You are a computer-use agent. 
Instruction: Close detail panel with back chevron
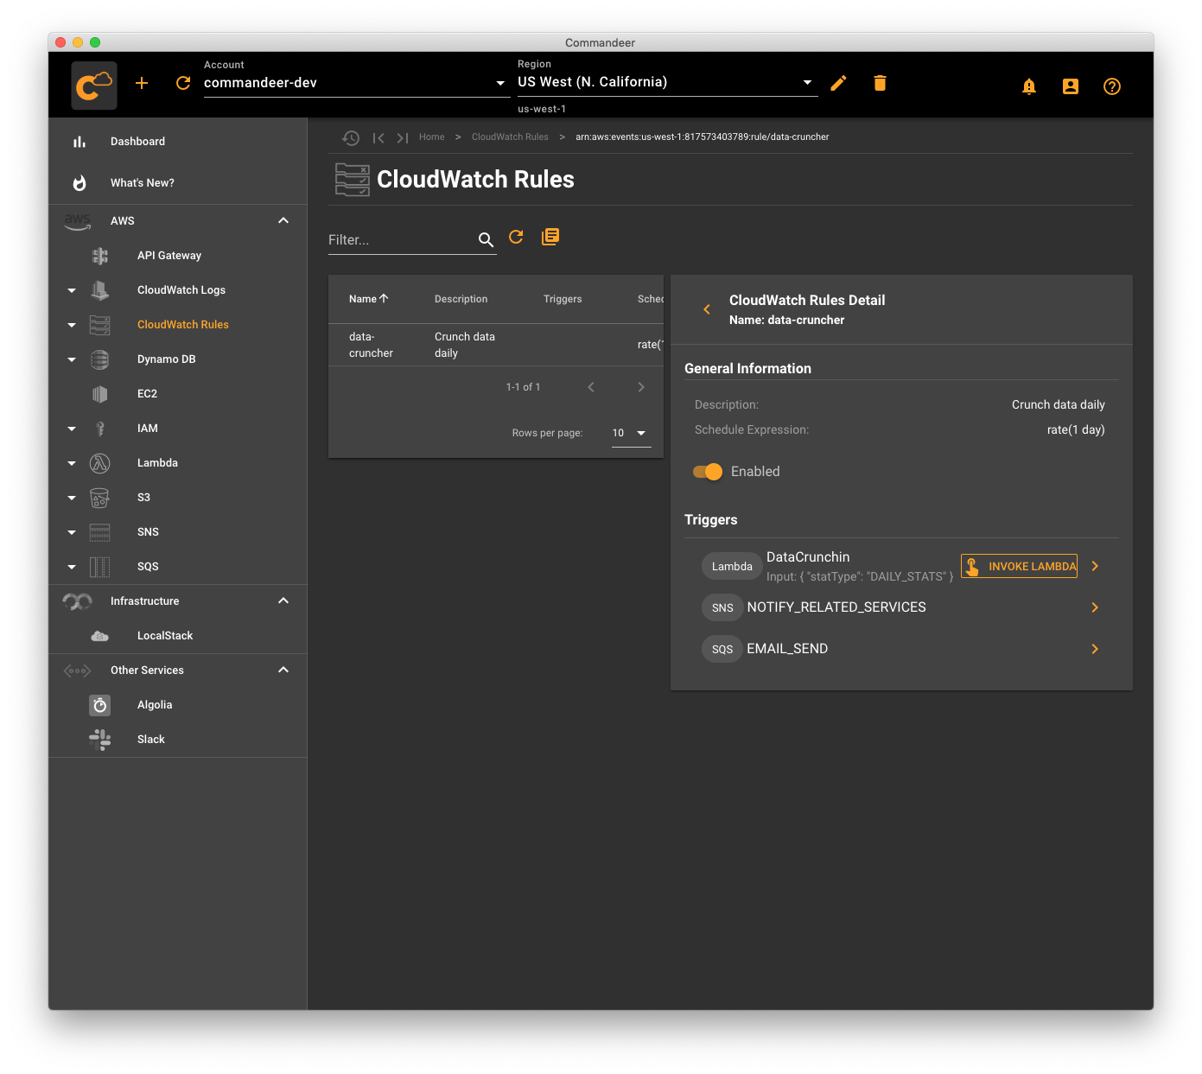pos(707,309)
